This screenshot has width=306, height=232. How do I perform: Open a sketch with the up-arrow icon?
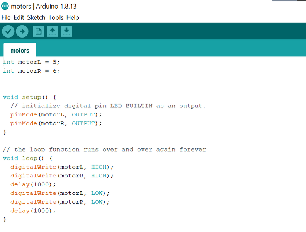tap(53, 31)
